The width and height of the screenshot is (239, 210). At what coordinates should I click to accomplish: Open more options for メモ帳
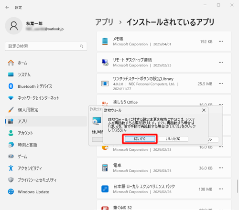pos(221,42)
